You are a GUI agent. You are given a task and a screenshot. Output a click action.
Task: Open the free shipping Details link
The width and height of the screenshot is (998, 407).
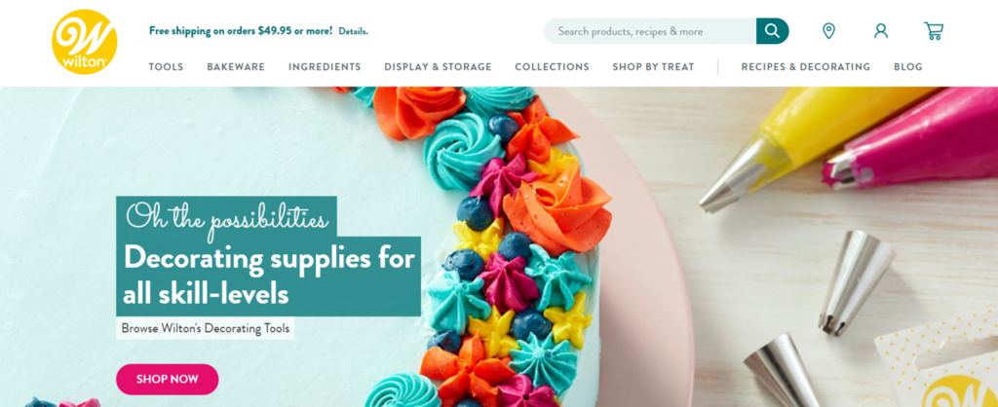pos(353,30)
